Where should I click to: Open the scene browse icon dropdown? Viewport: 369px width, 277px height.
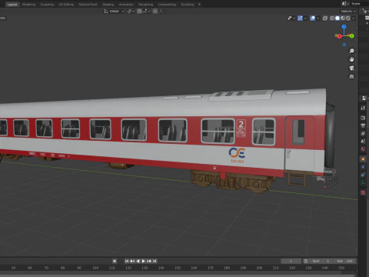[345, 4]
